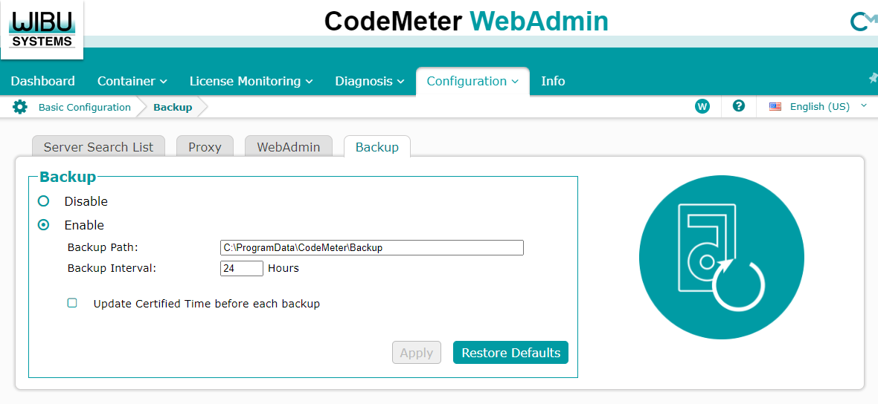Click the large backup disk illustration

721,258
